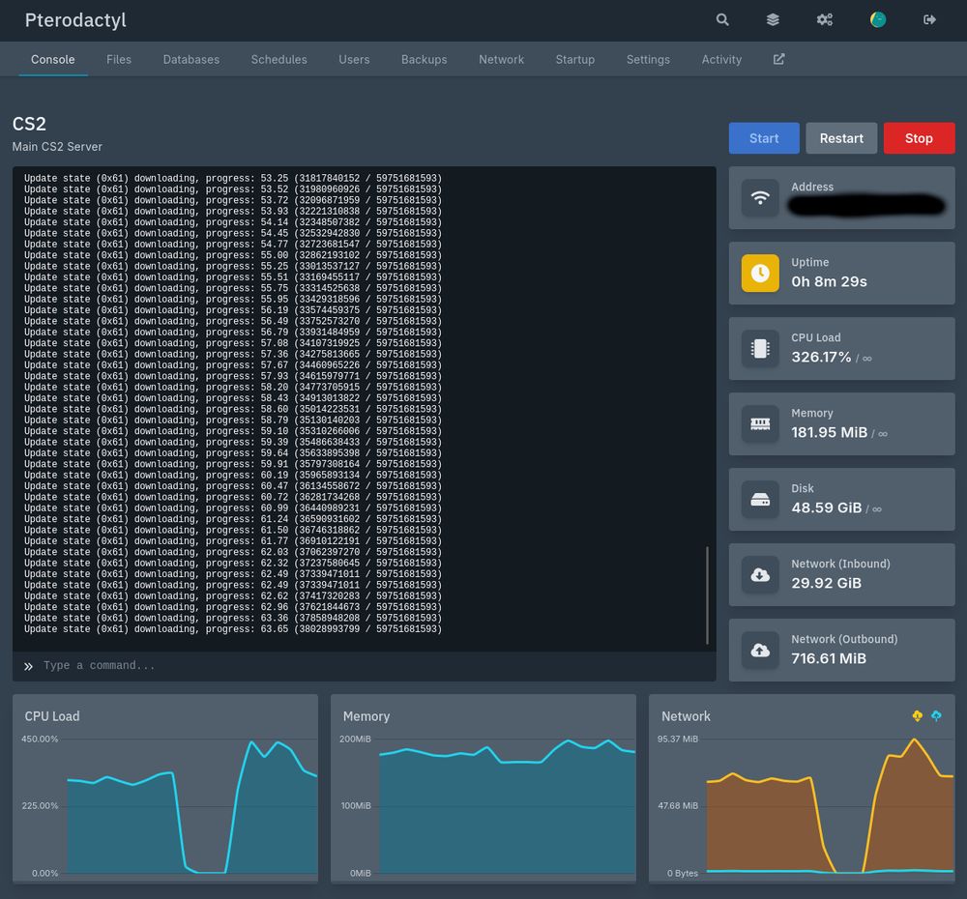Open the account avatar icon
The image size is (967, 899).
[x=878, y=19]
